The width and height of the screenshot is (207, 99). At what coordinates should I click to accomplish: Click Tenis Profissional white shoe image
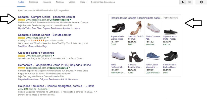(x=118, y=56)
